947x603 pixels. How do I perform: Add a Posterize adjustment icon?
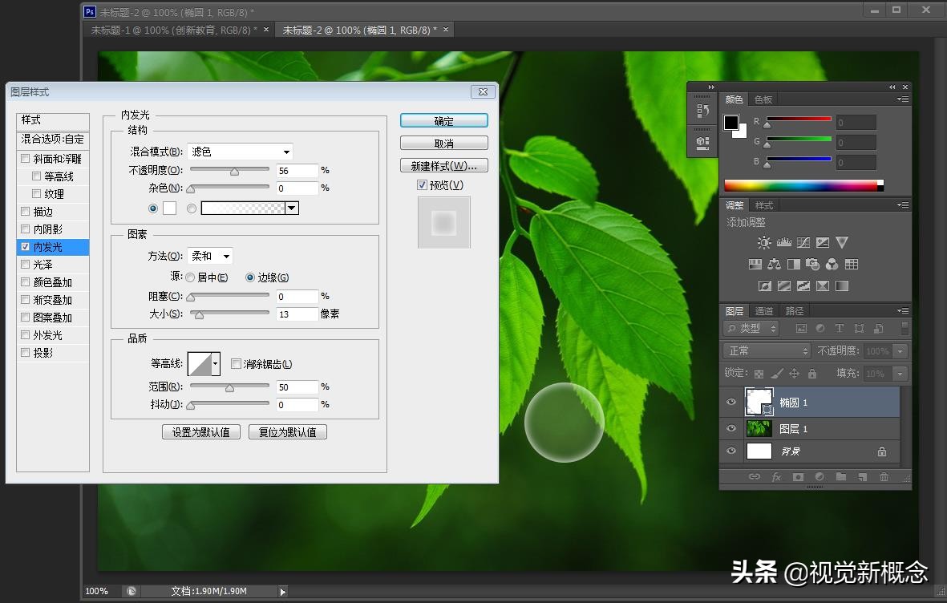pos(784,285)
